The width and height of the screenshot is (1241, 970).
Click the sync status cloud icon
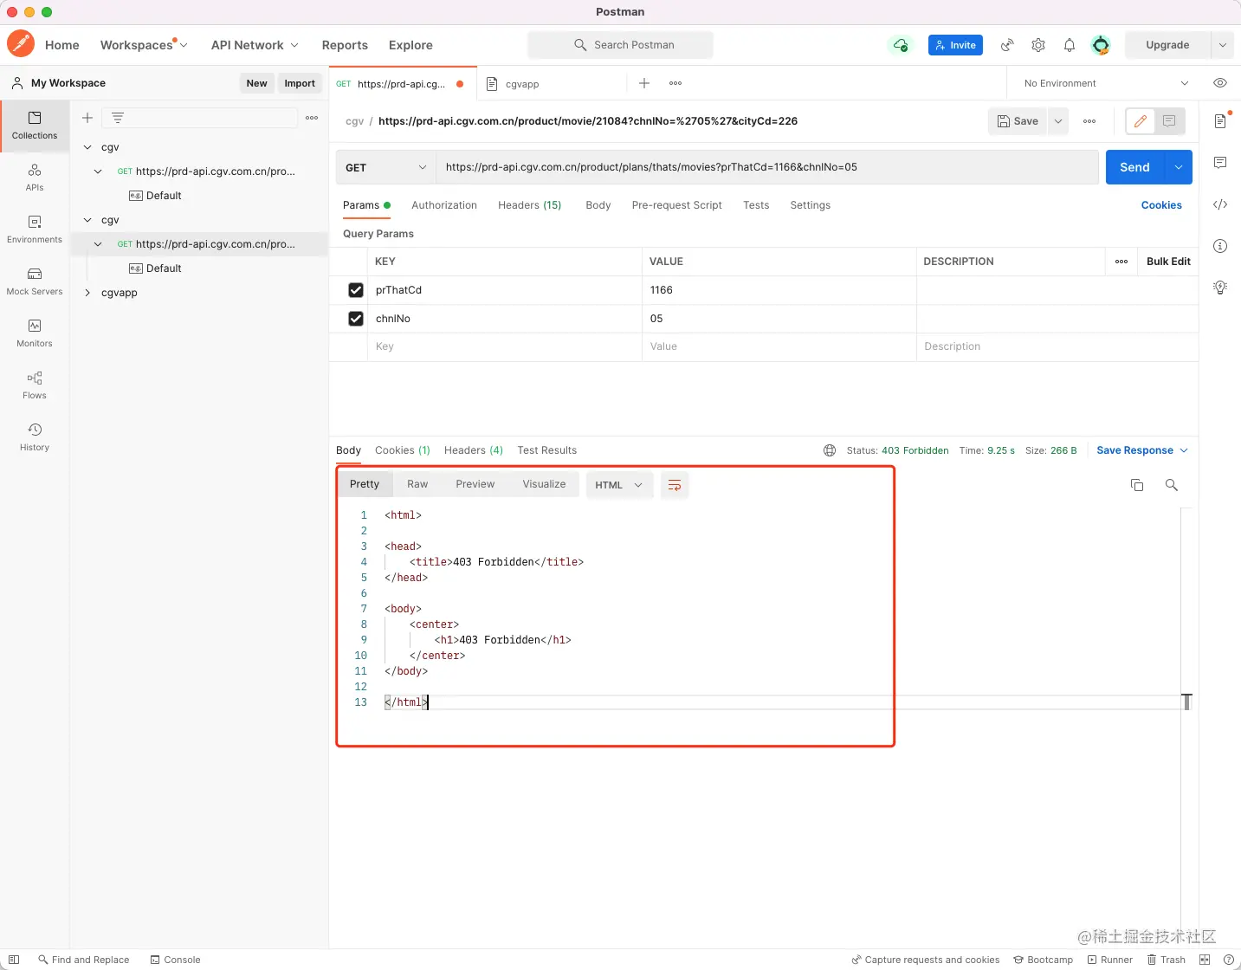pos(901,45)
